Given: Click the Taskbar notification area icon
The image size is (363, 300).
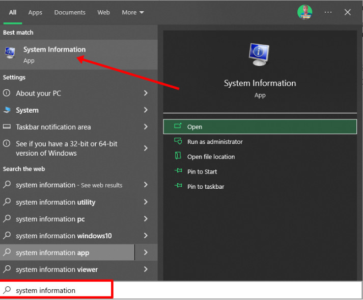Looking at the screenshot, I should (7, 127).
